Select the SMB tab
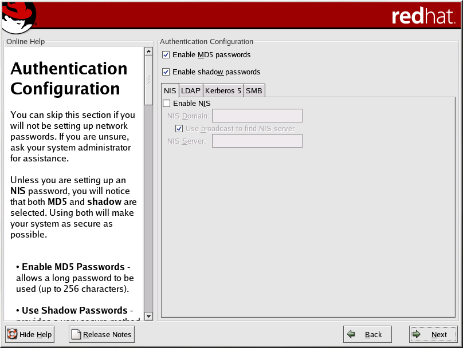463x348 pixels. click(x=254, y=91)
